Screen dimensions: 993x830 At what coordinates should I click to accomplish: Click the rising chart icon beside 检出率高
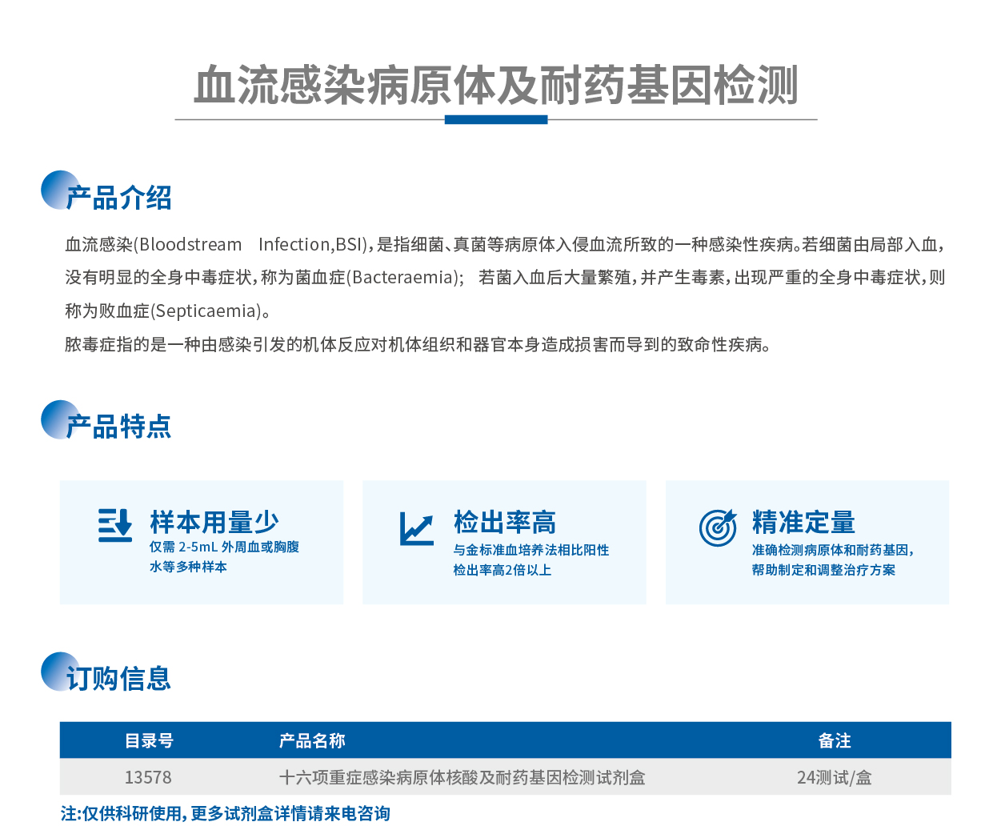[416, 528]
